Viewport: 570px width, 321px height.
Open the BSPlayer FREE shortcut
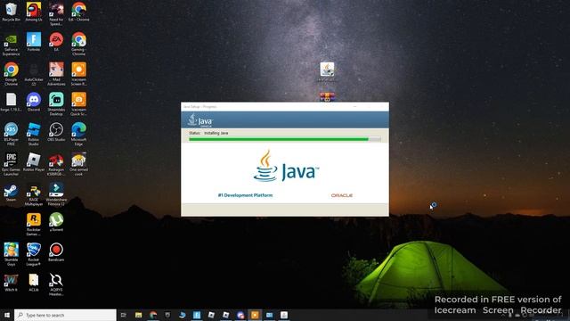coord(11,134)
